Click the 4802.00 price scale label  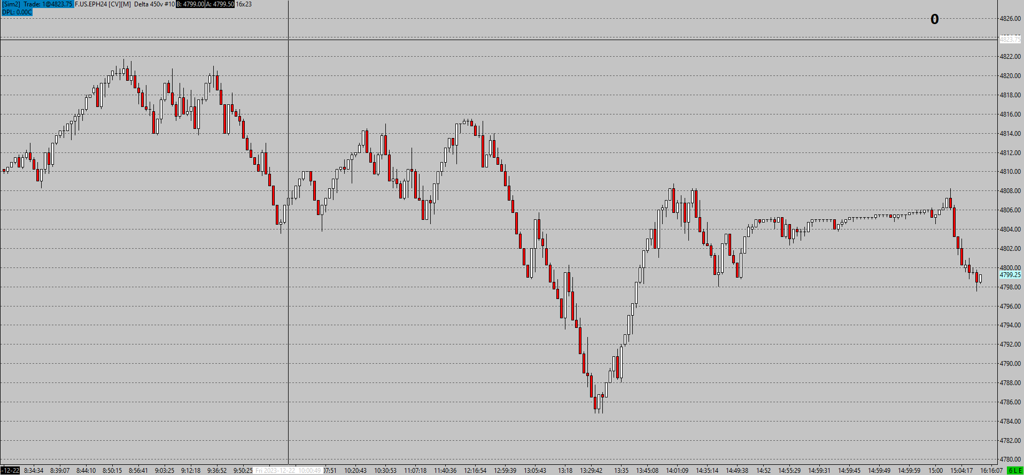click(x=1010, y=249)
